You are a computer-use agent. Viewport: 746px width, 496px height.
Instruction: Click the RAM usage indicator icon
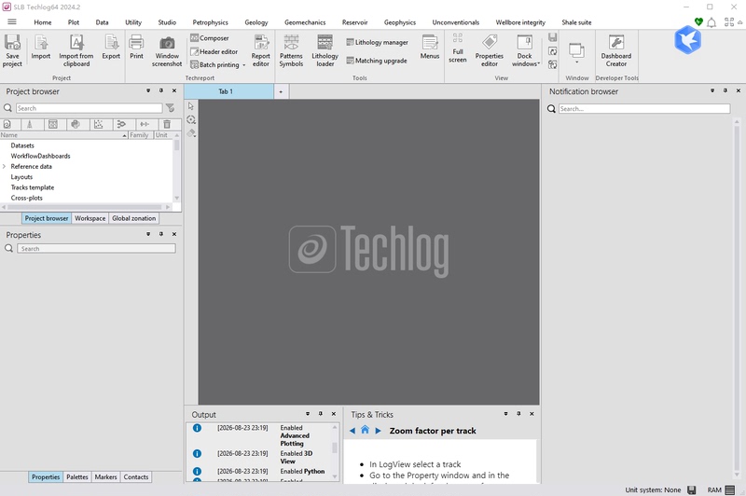(730, 489)
